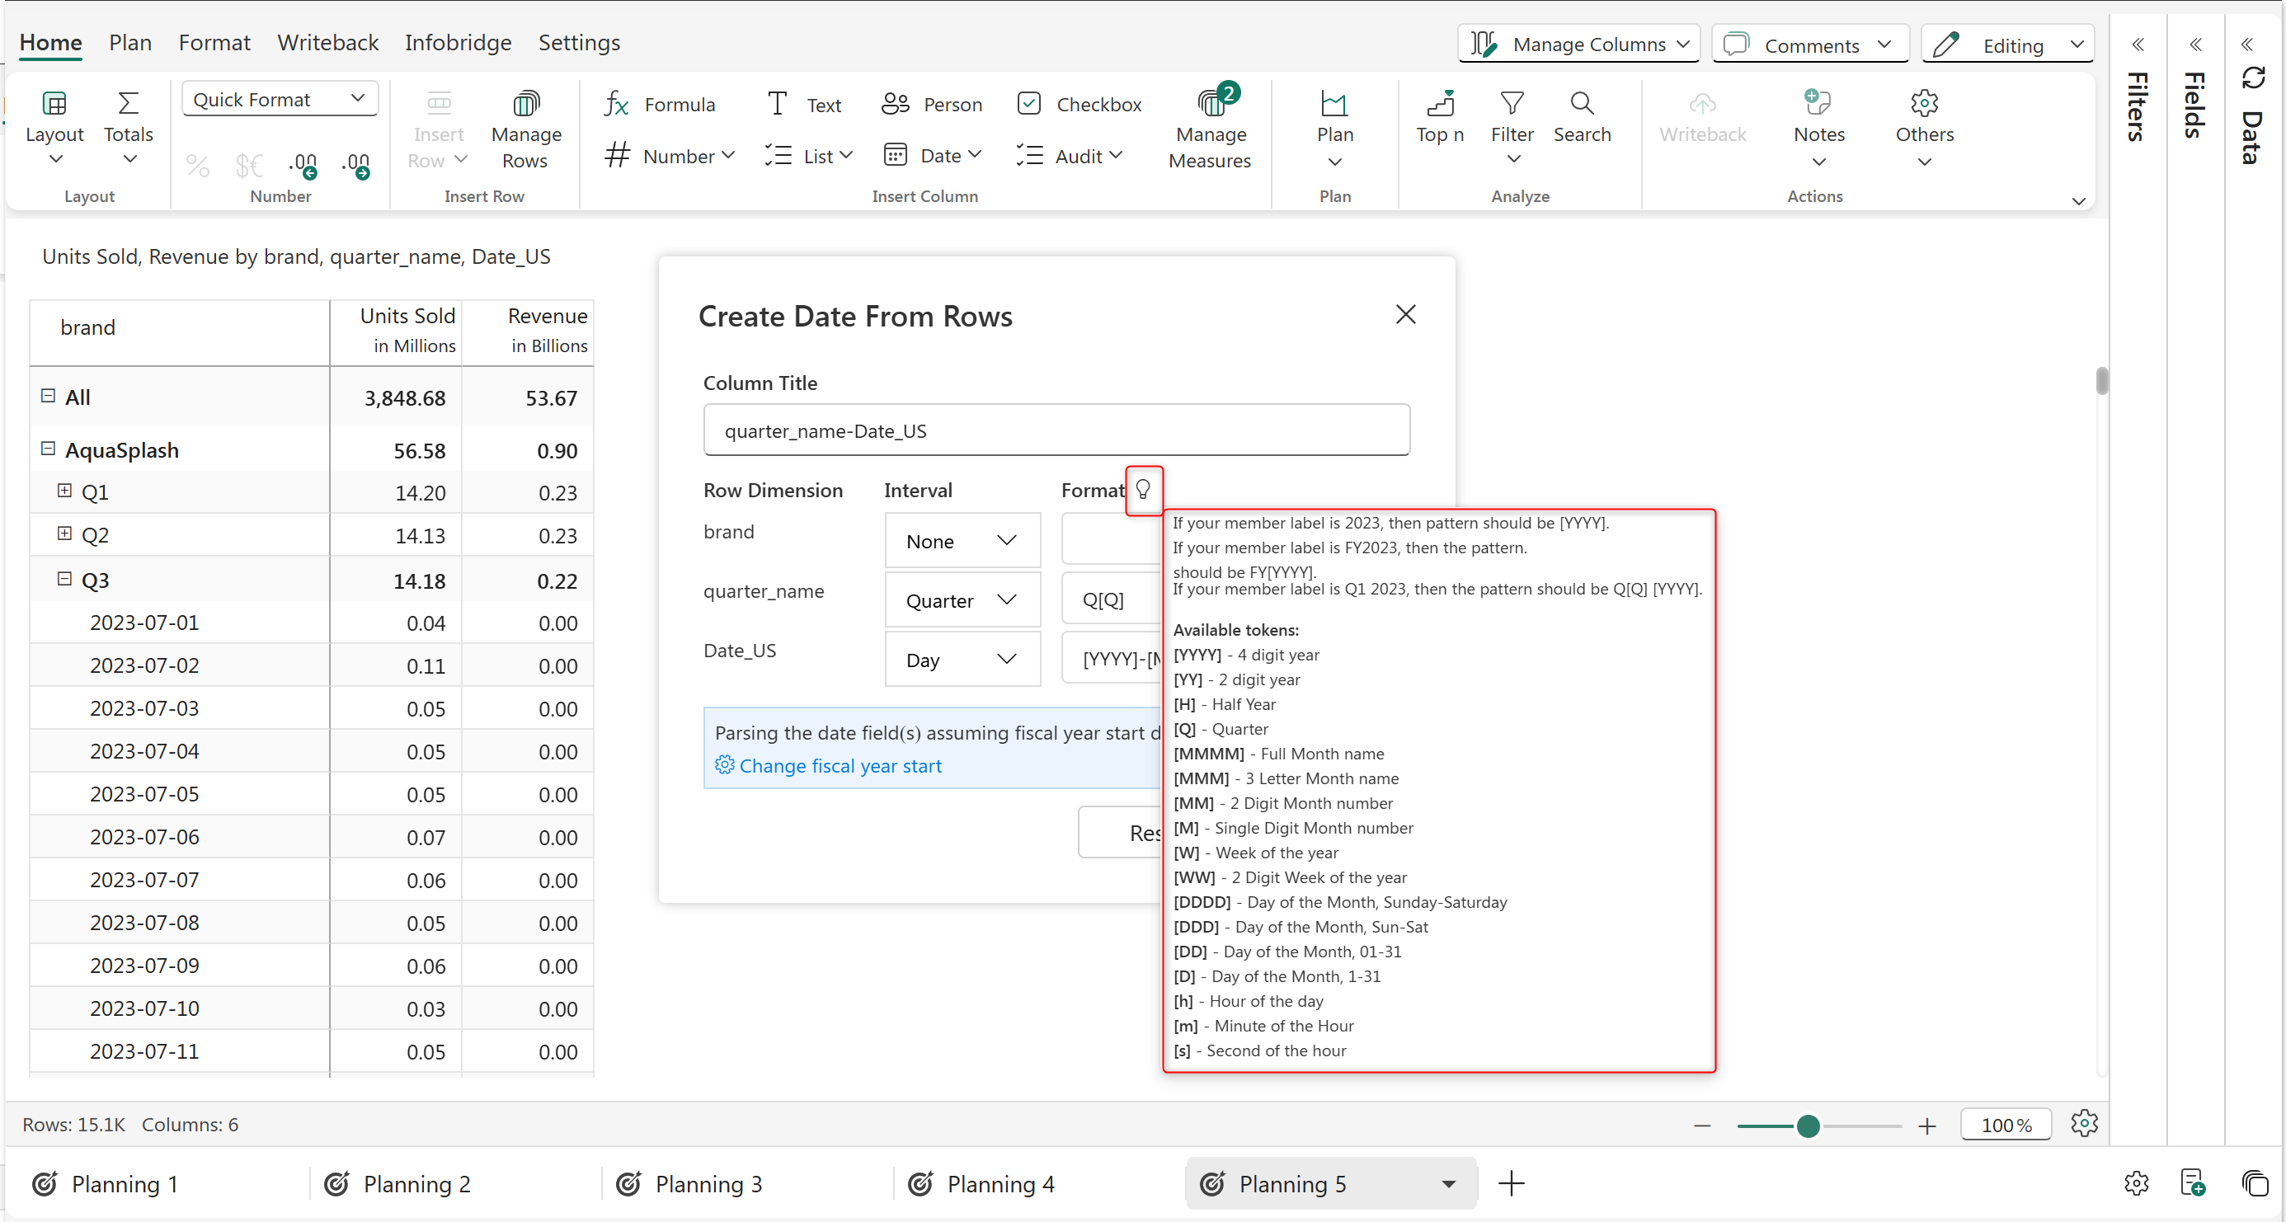
Task: Collapse the Q3 row
Action: pyautogui.click(x=63, y=579)
